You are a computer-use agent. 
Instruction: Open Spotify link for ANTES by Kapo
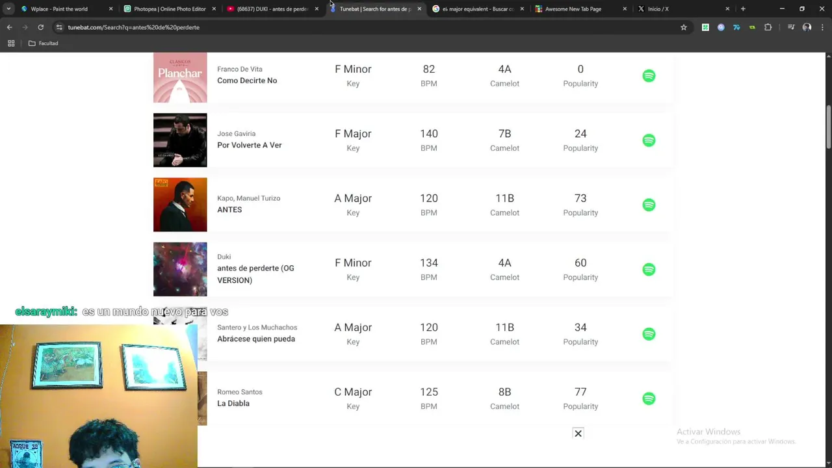[x=649, y=205]
